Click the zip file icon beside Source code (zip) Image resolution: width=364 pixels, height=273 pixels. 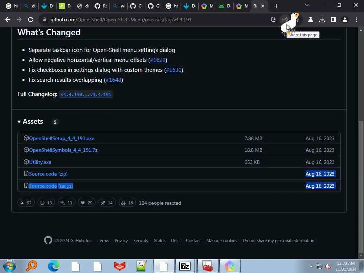(x=26, y=173)
